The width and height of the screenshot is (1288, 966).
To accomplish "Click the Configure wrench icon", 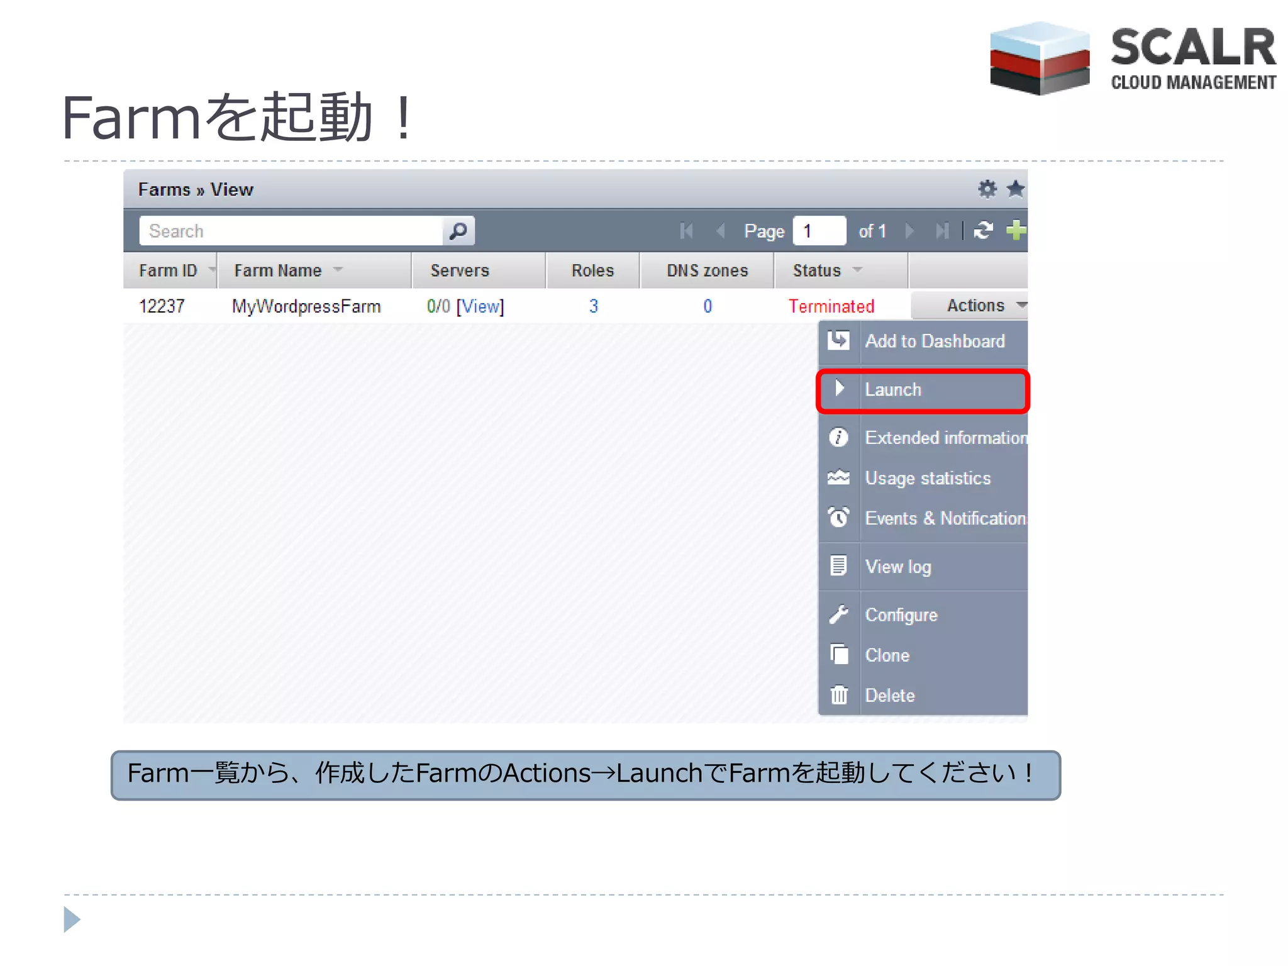I will pos(838,614).
